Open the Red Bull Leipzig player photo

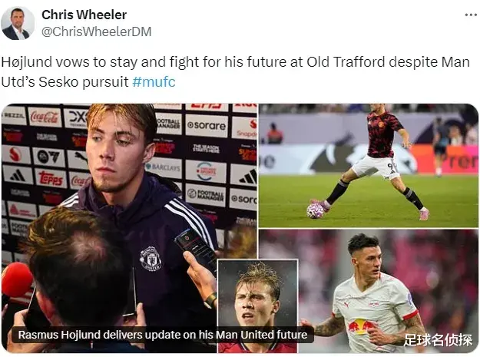388,291
